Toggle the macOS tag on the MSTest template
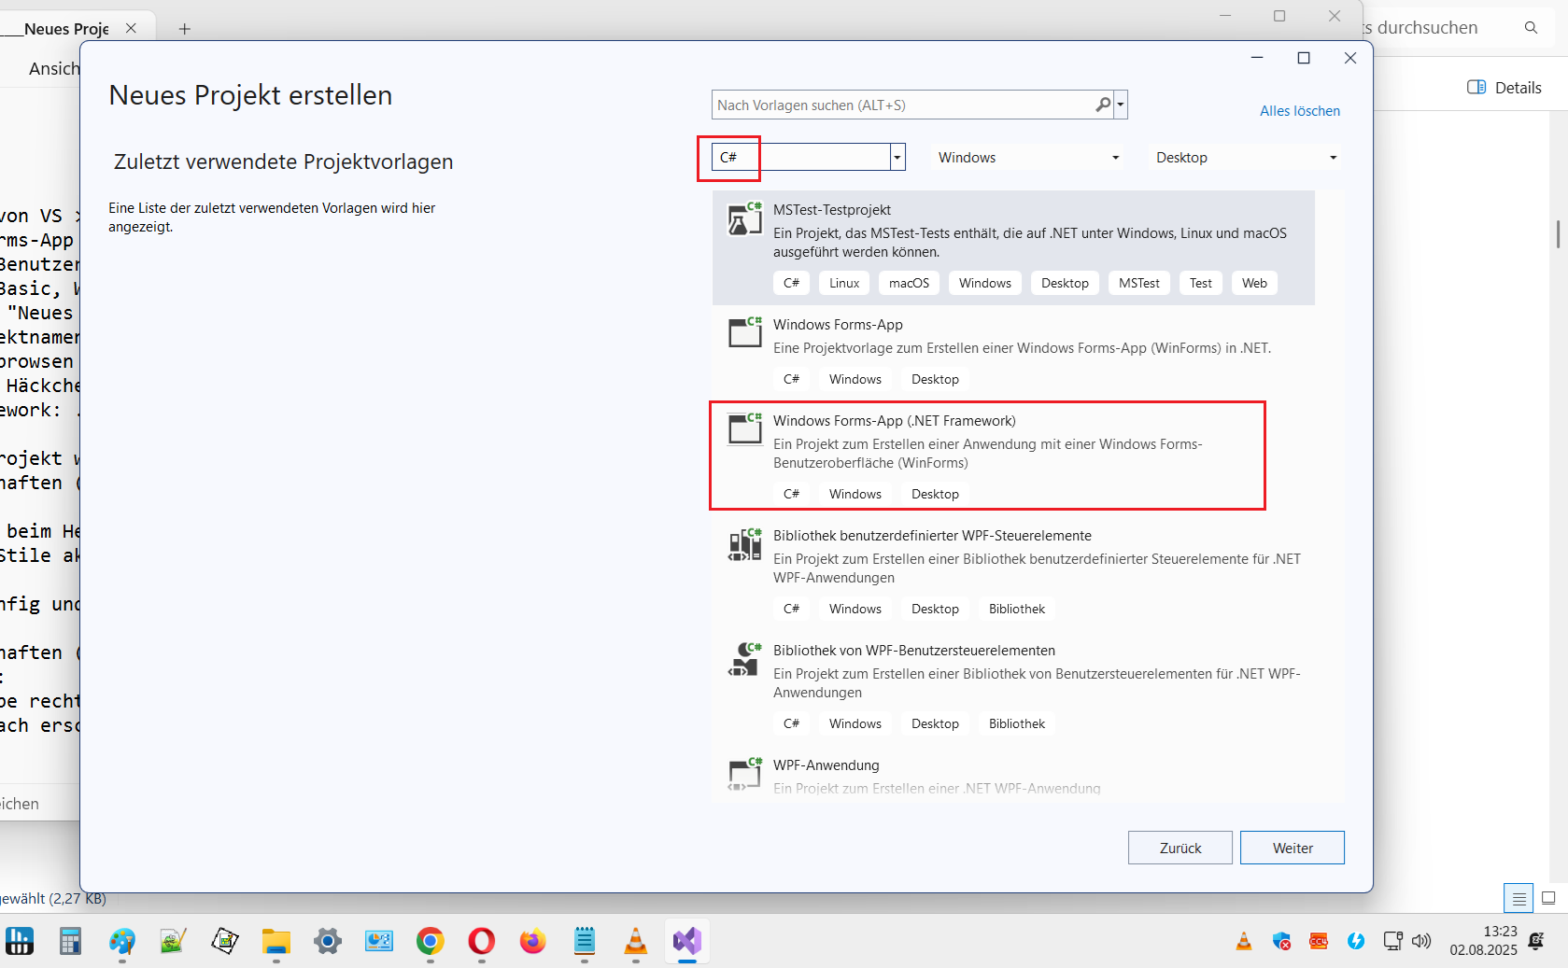 pos(908,283)
